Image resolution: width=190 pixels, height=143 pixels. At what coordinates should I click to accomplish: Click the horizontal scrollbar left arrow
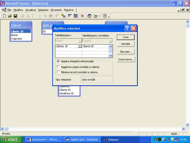(x=2, y=129)
